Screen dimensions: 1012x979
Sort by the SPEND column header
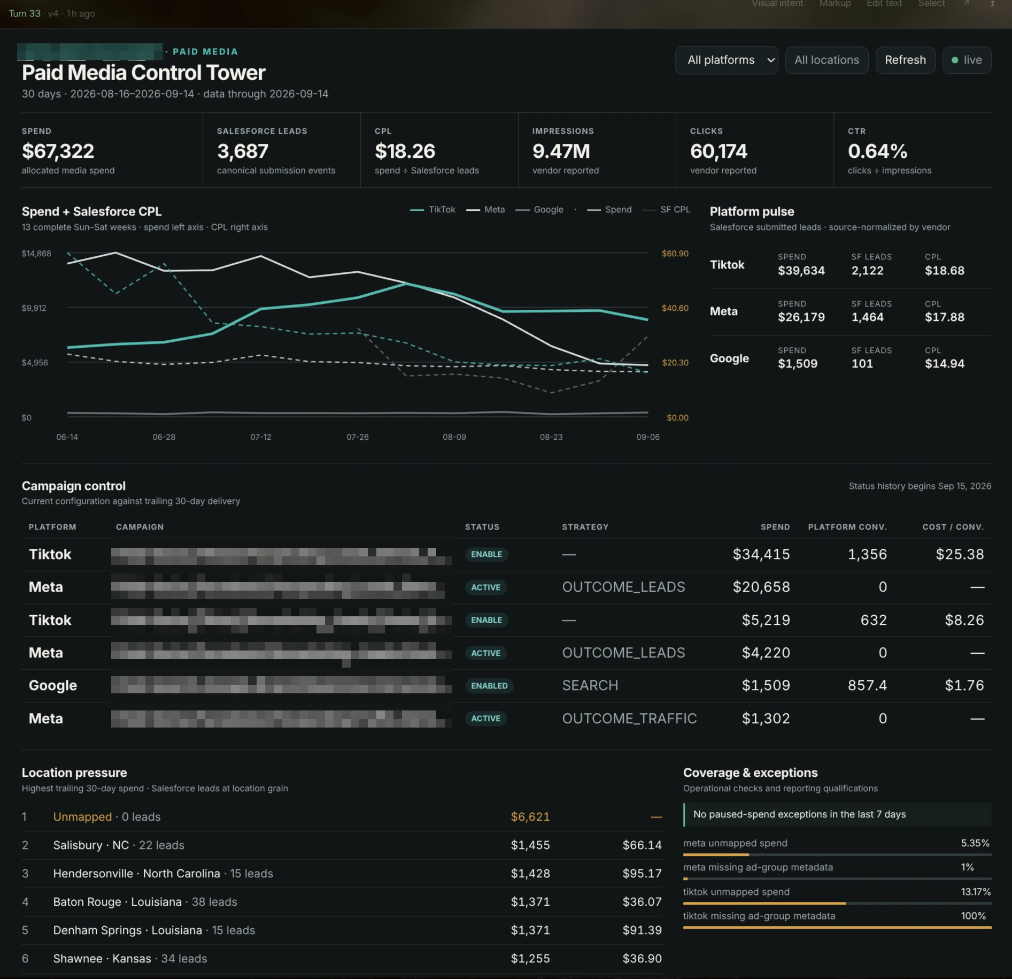tap(775, 527)
